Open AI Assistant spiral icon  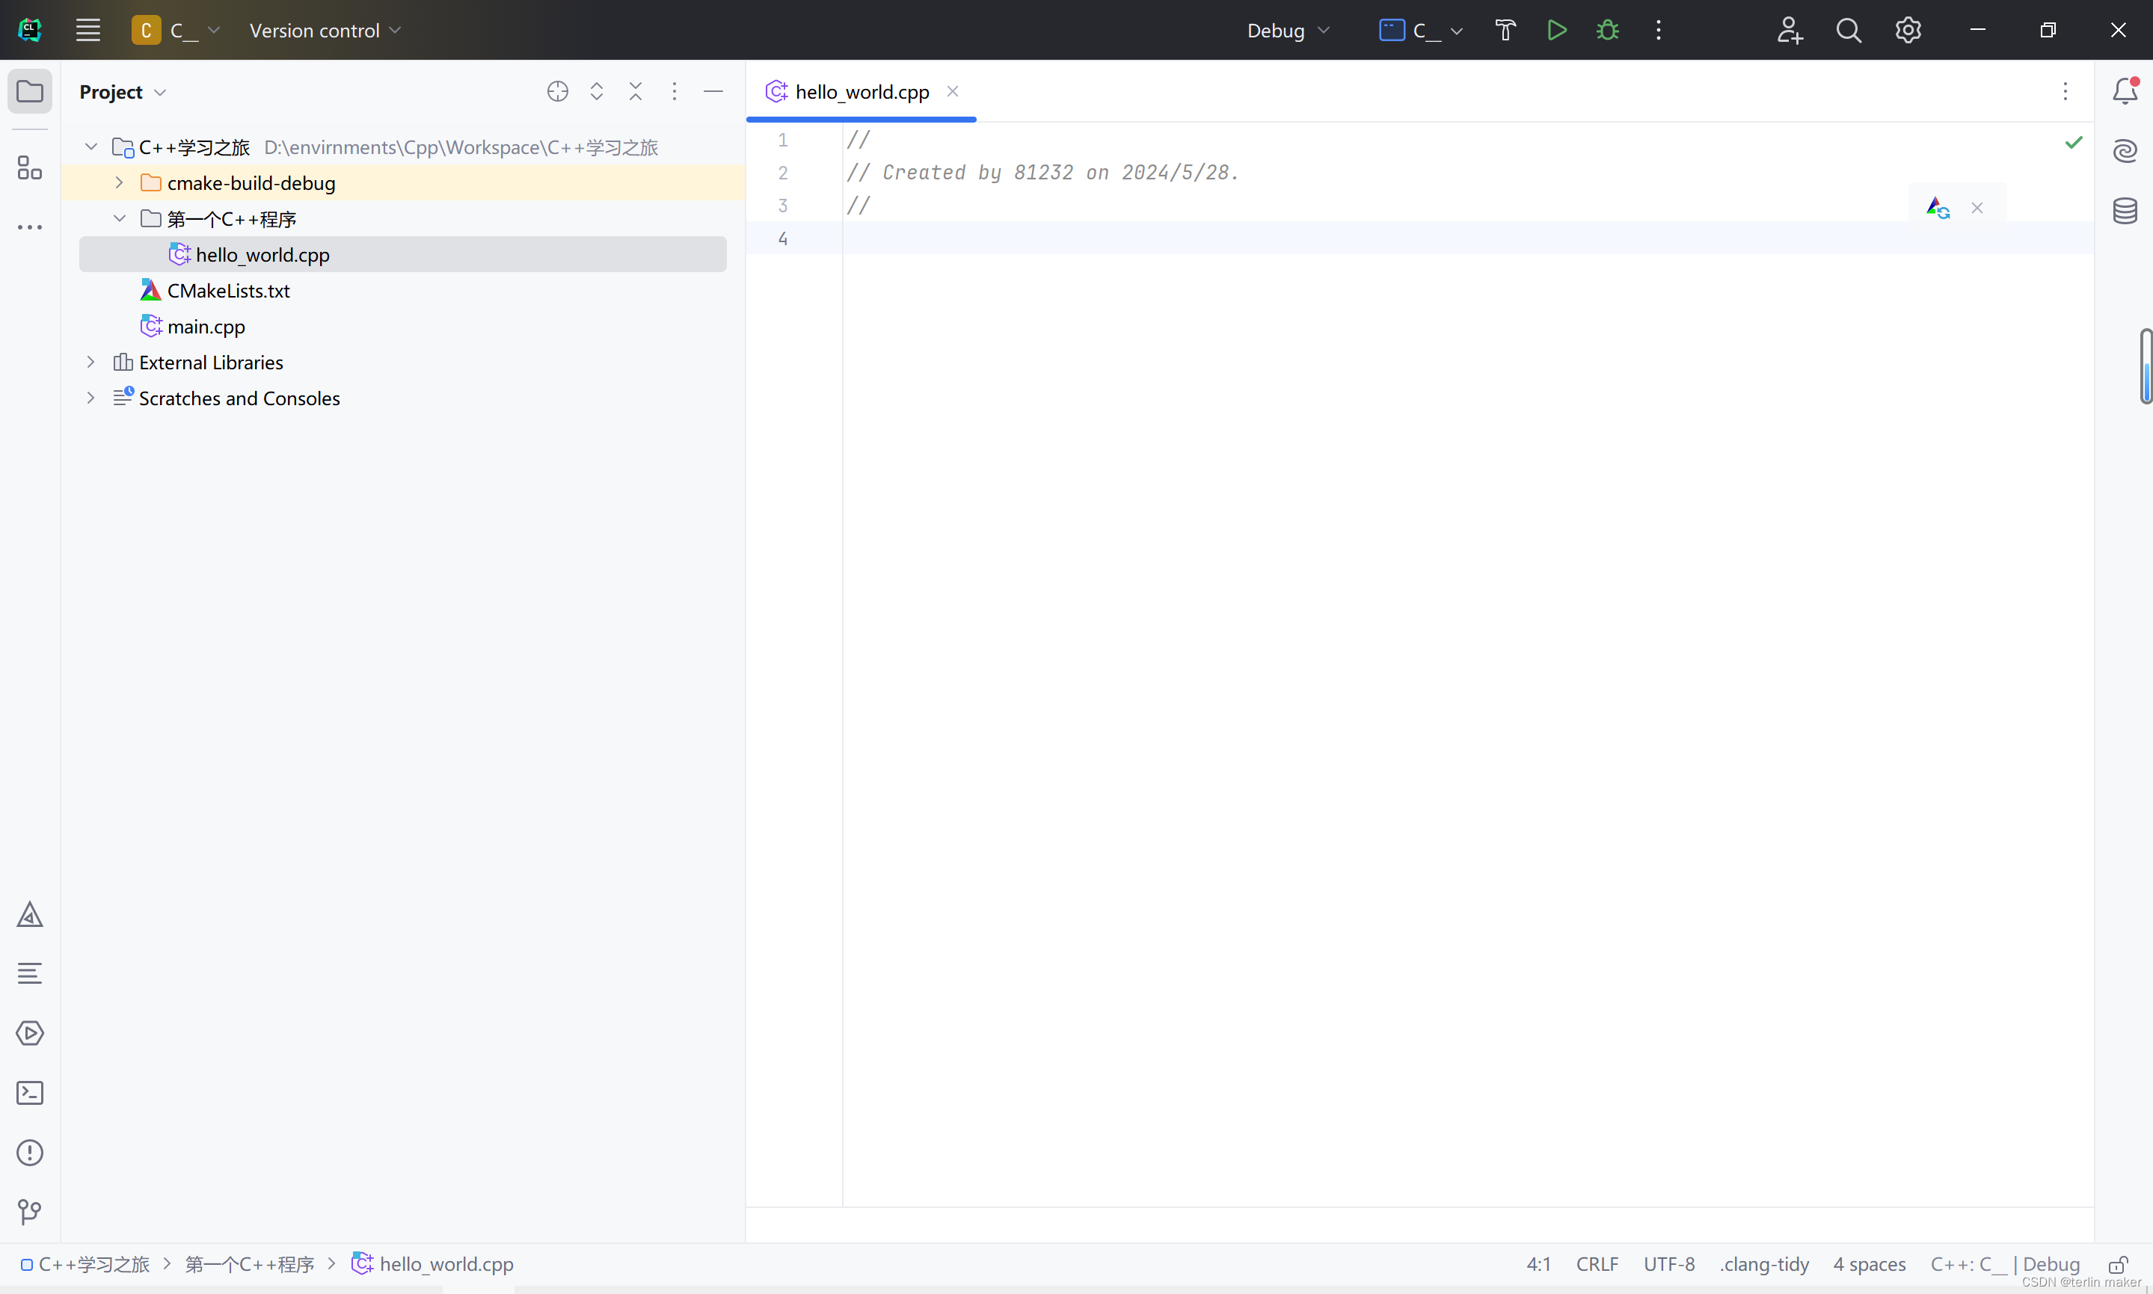pyautogui.click(x=2125, y=151)
